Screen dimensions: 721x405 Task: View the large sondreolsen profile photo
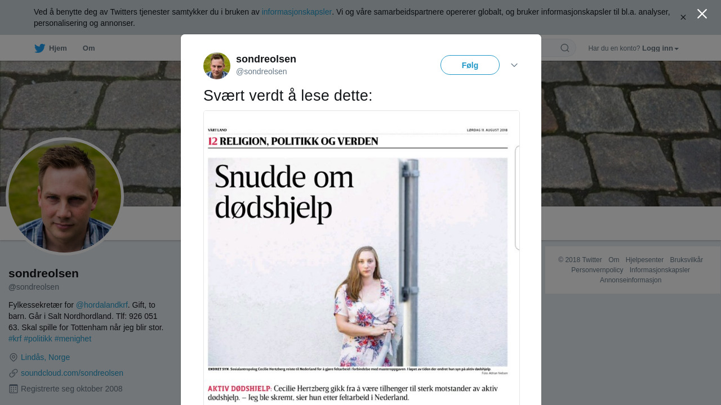[x=65, y=196]
